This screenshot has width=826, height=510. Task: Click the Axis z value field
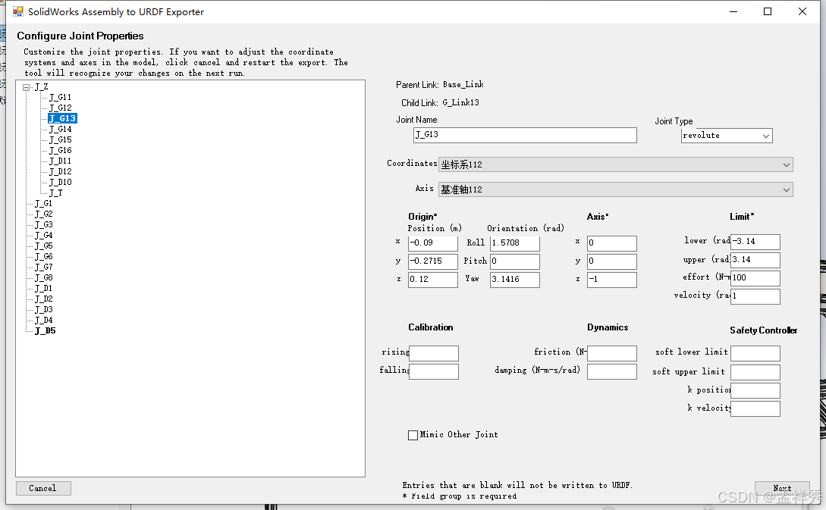pyautogui.click(x=611, y=280)
